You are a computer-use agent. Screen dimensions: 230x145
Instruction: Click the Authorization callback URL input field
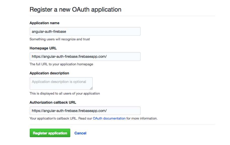[x=85, y=111]
